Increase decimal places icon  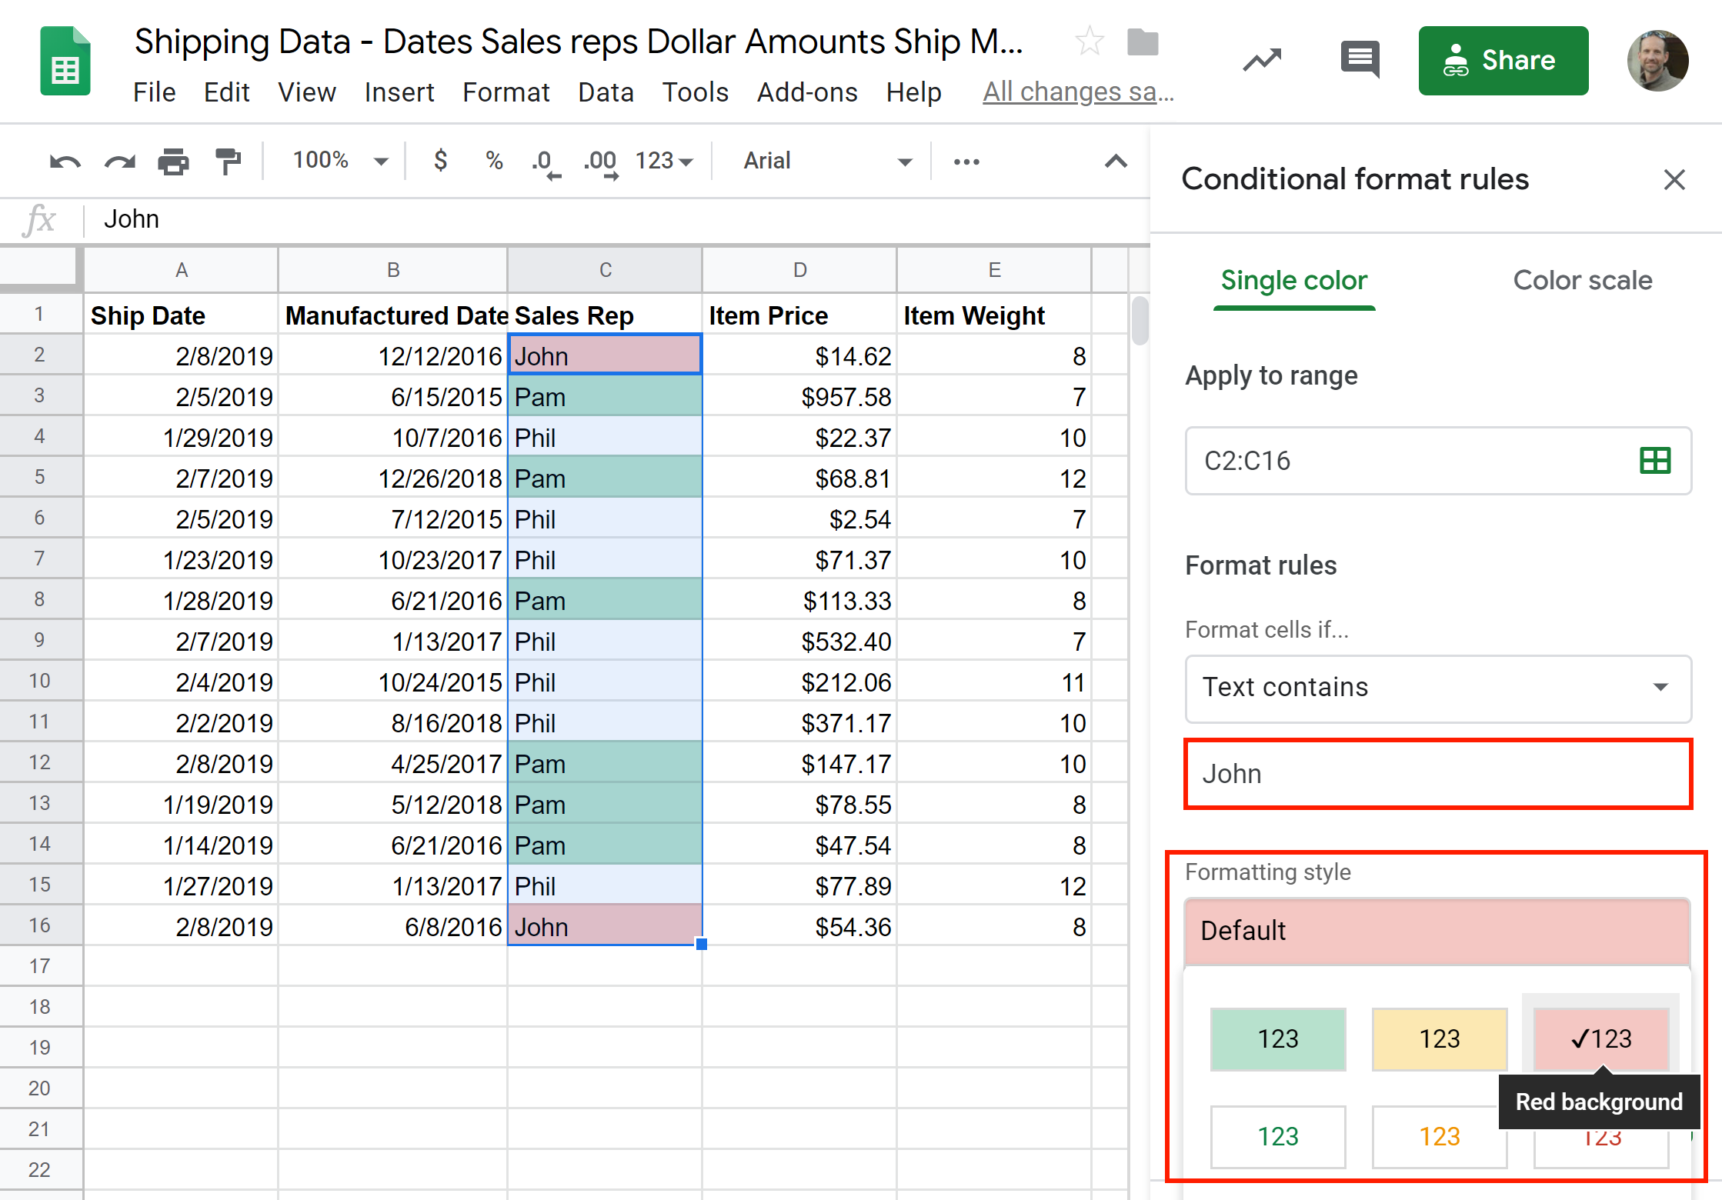point(601,163)
